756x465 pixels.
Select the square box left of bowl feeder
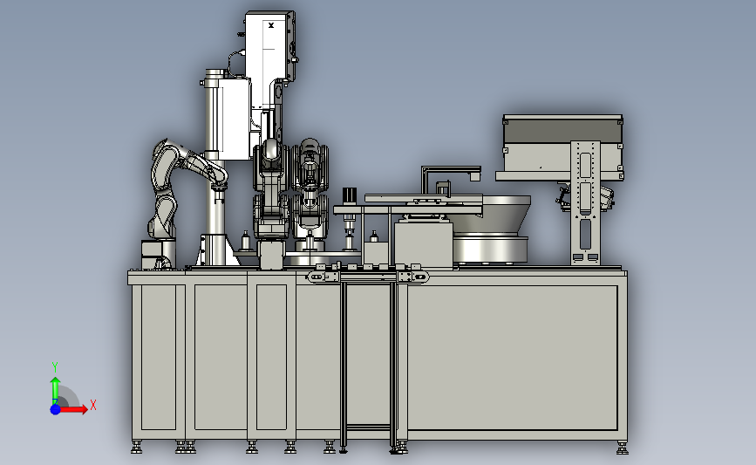(423, 243)
